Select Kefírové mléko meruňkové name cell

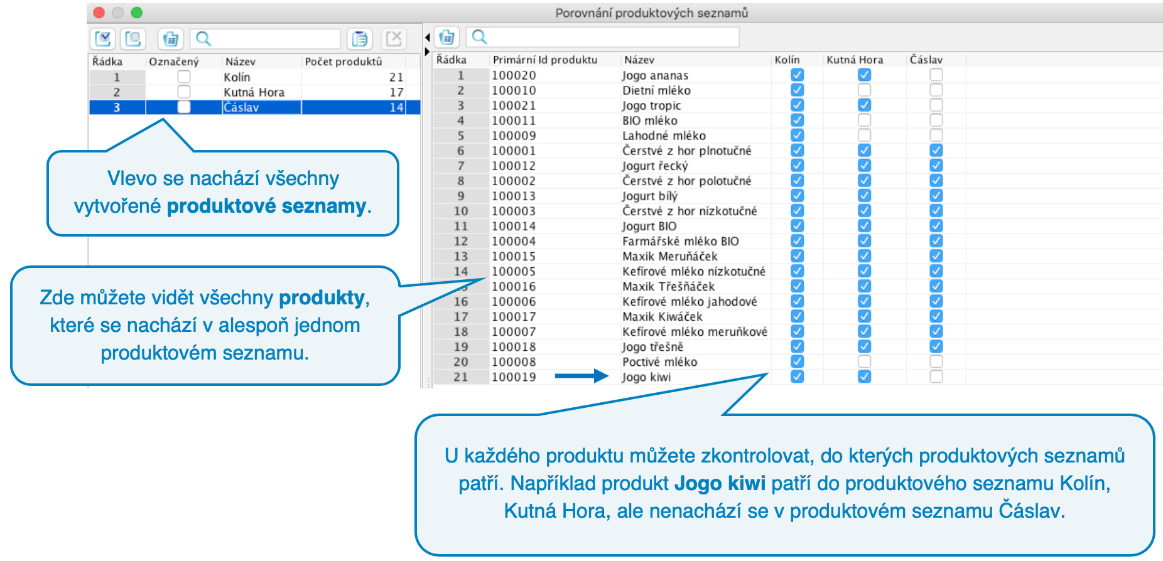coord(696,331)
